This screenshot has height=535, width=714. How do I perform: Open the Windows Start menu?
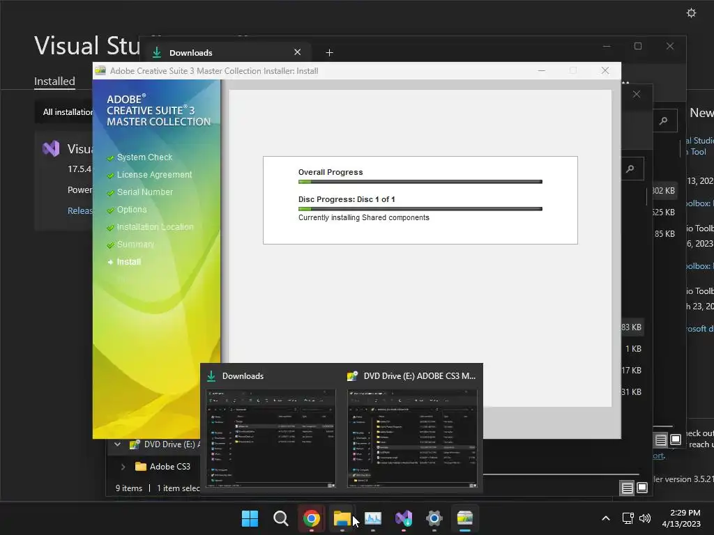point(250,518)
